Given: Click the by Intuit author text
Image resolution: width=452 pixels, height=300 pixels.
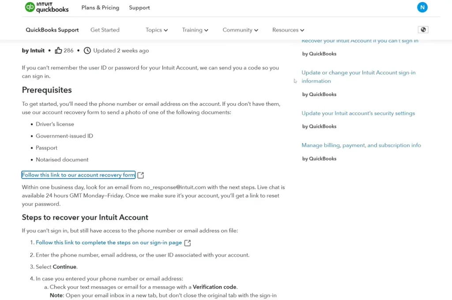Looking at the screenshot, I should (x=33, y=51).
